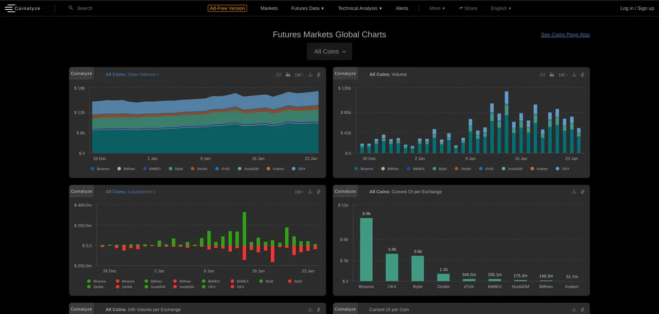Screen dimensions: 659x314
Task: Click the Futures Markets Global Charts heading
Action: [x=329, y=34]
